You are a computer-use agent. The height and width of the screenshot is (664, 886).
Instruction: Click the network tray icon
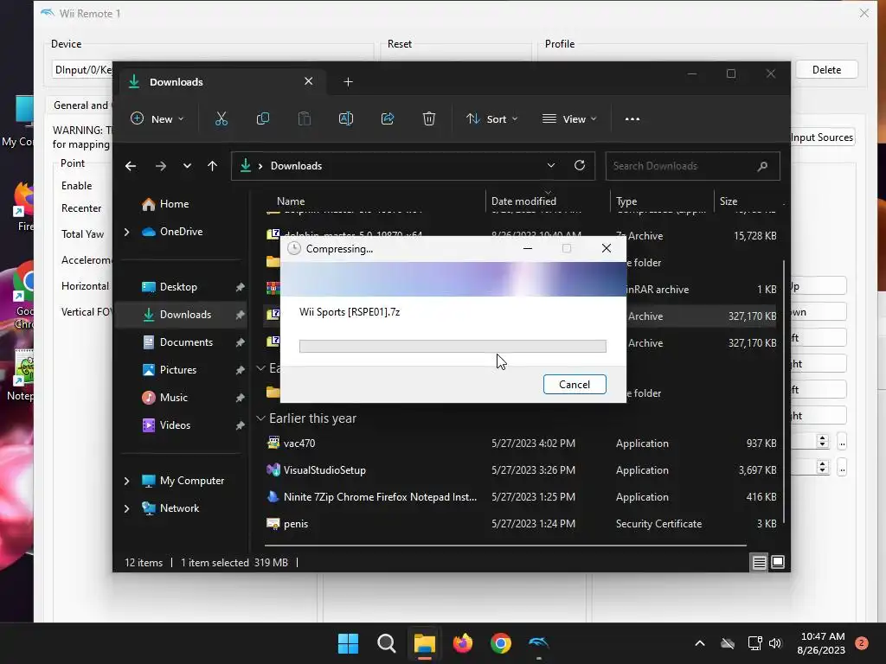click(x=754, y=643)
